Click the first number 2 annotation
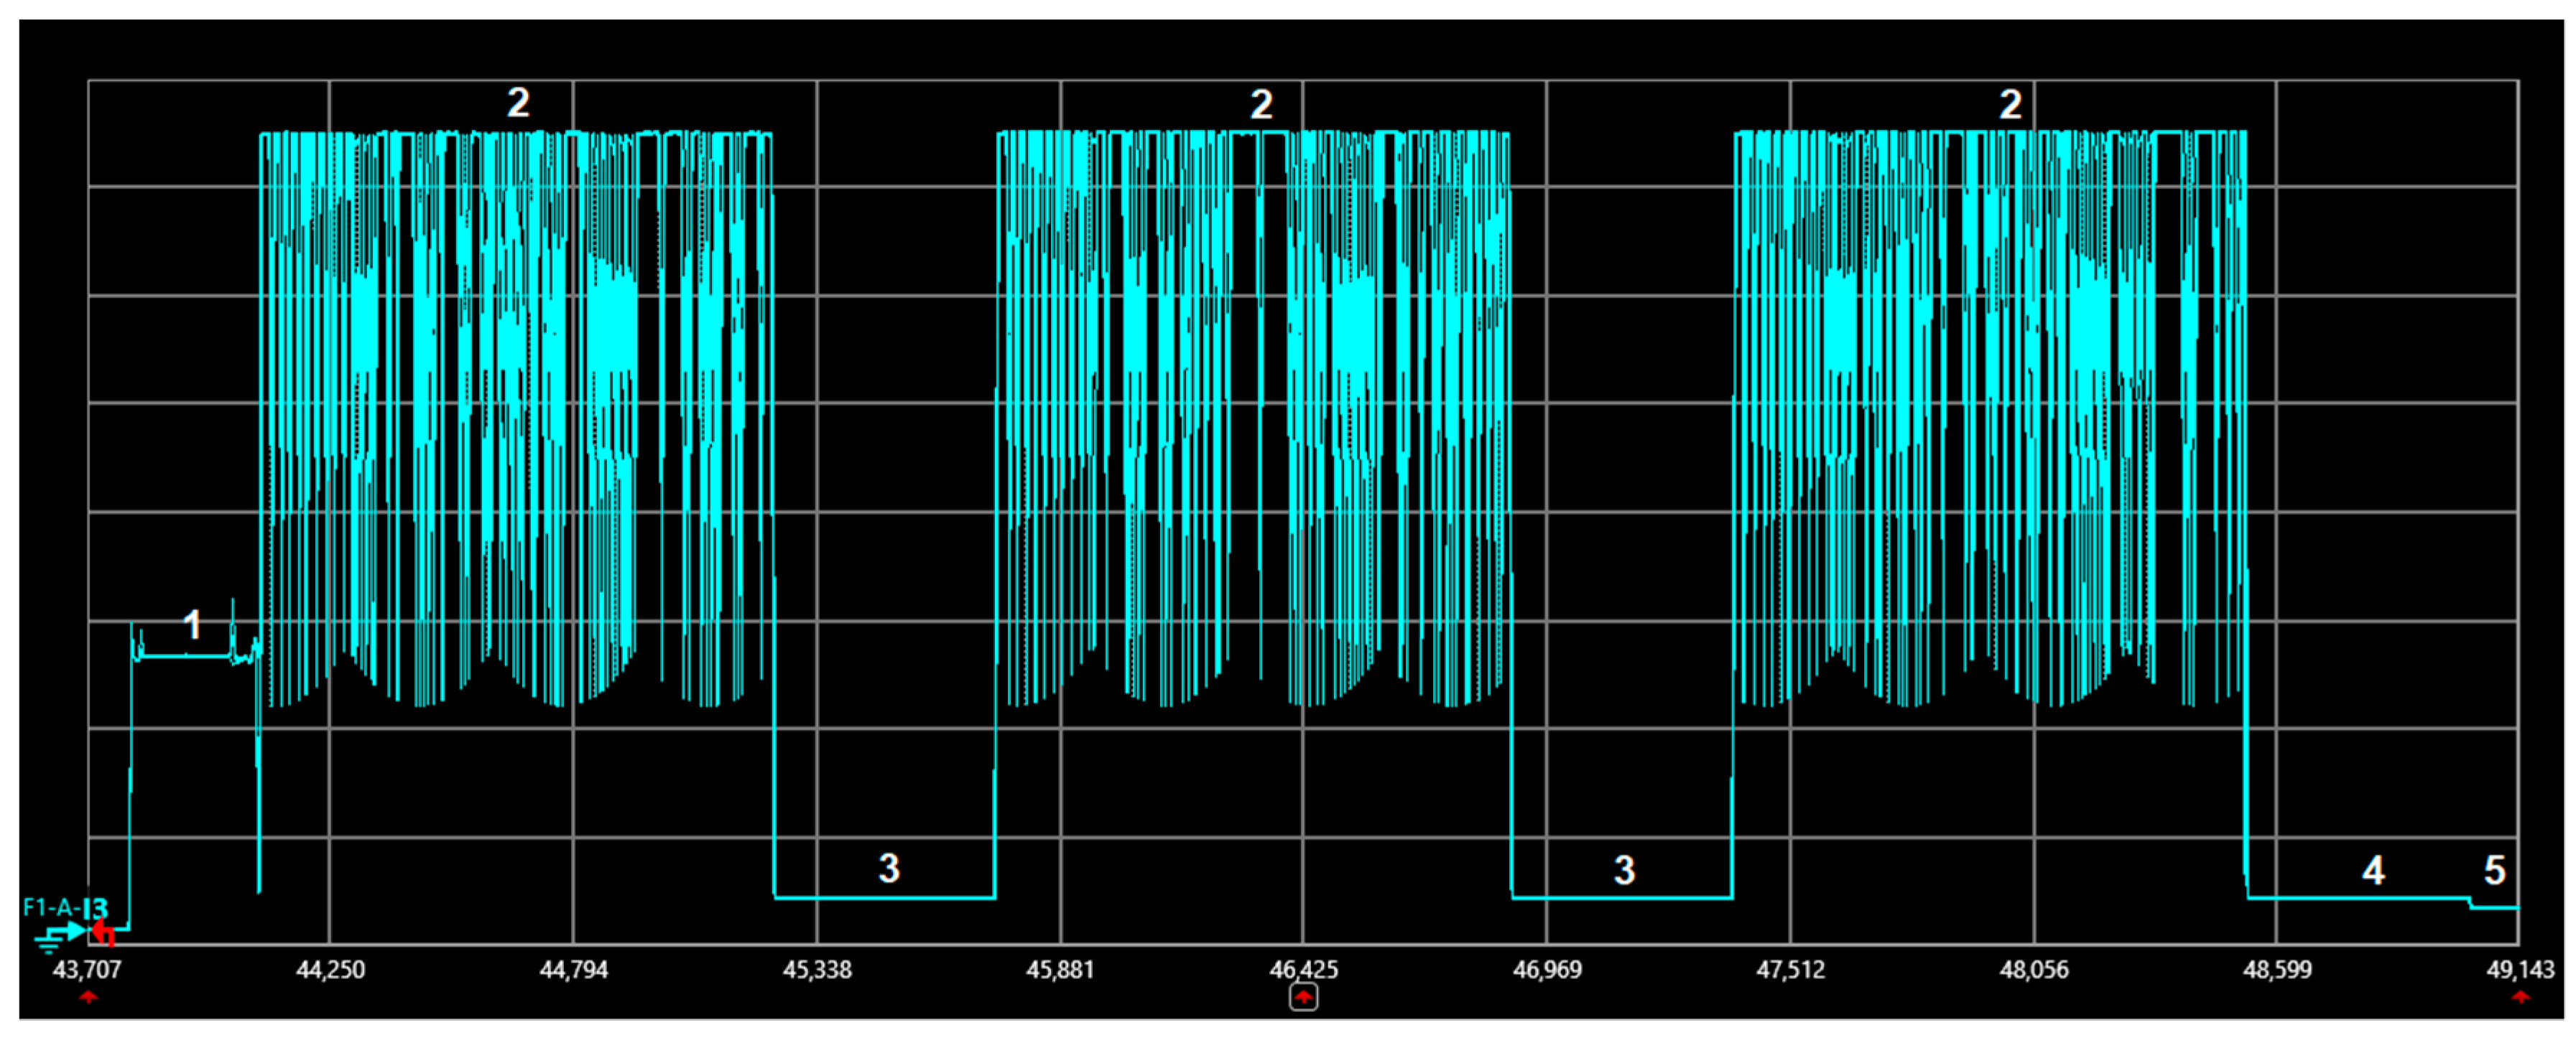2576x1048 pixels. coord(517,103)
